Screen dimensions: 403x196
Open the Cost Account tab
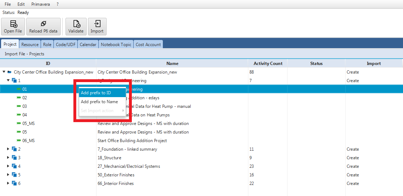pos(148,45)
